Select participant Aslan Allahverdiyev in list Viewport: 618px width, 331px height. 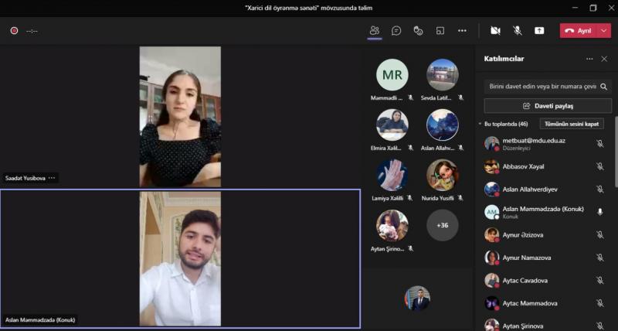tap(544, 189)
